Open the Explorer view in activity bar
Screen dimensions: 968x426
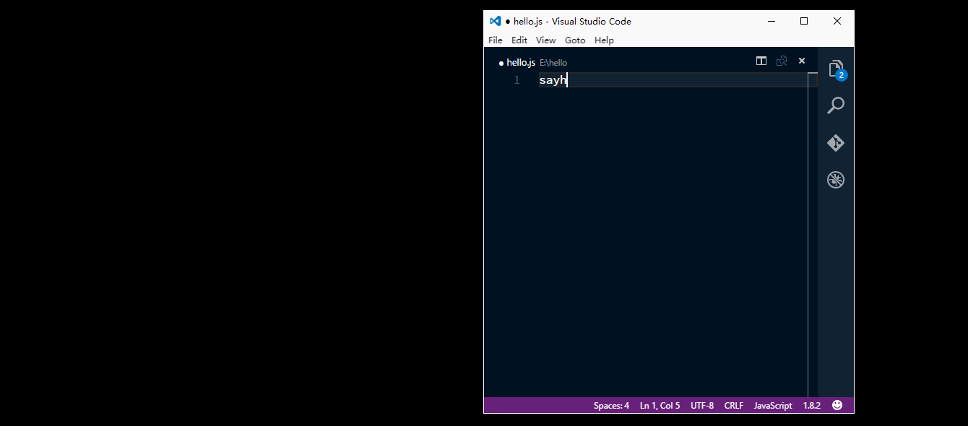pos(836,69)
